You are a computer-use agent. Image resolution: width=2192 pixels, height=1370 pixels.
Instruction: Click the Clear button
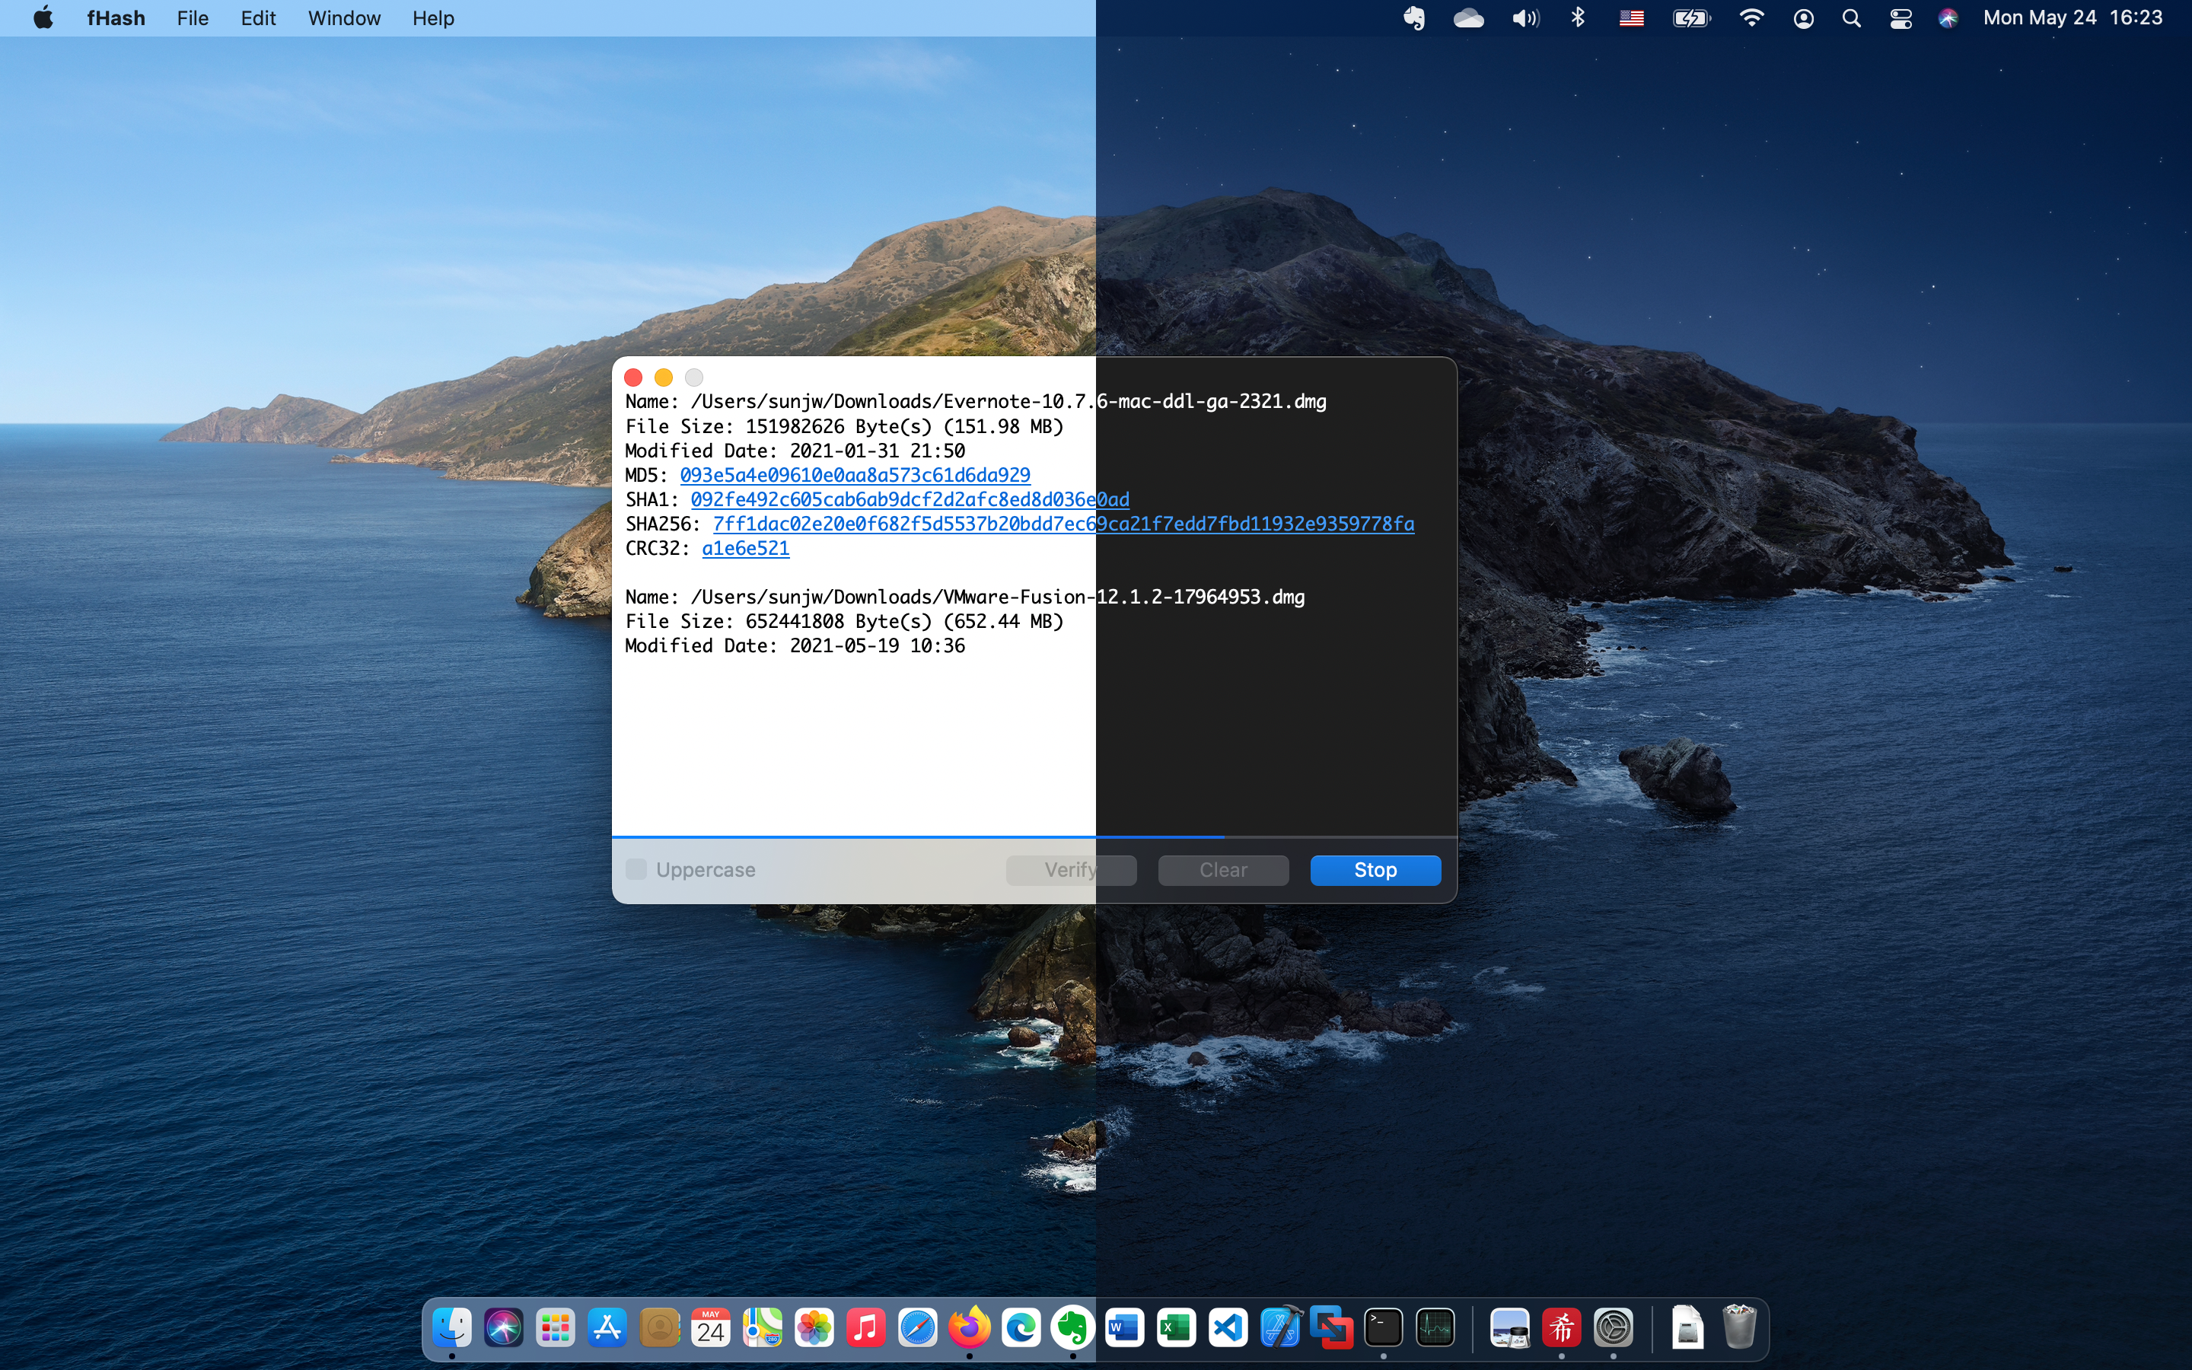pos(1222,869)
